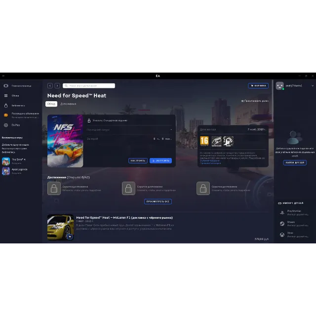Open Главная страница in the sidebar

coord(21,86)
